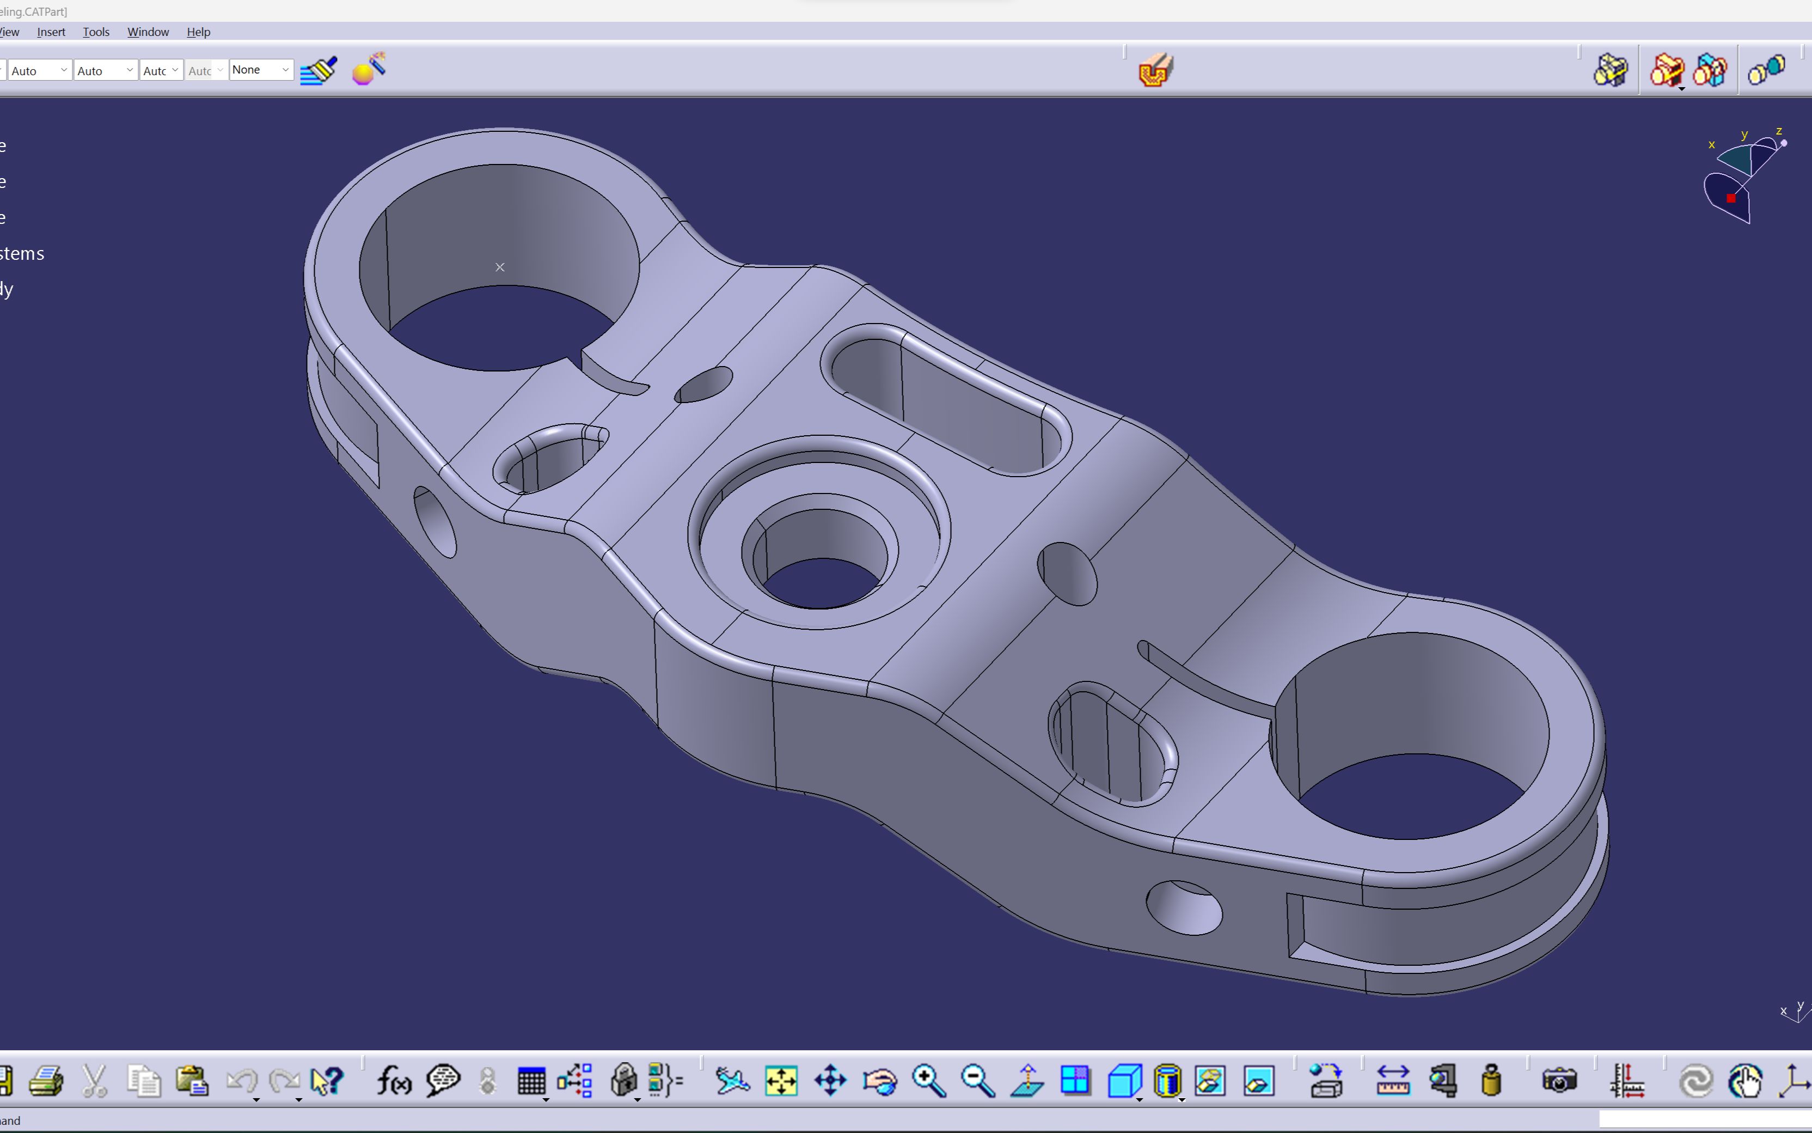Click the Copy icon
Viewport: 1812px width, 1133px height.
click(143, 1081)
